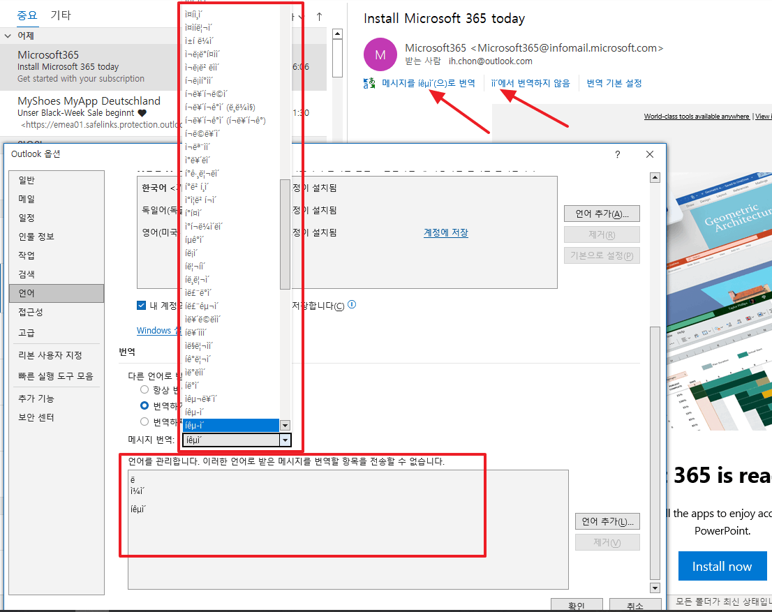Choose the highlighted blue item in the language dropdown list
The width and height of the screenshot is (772, 612).
coord(231,425)
